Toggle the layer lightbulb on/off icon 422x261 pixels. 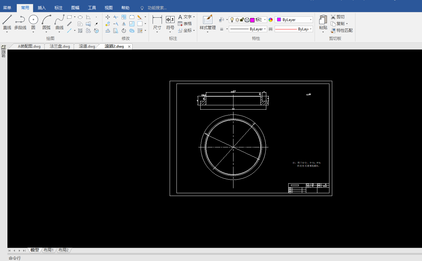point(232,20)
